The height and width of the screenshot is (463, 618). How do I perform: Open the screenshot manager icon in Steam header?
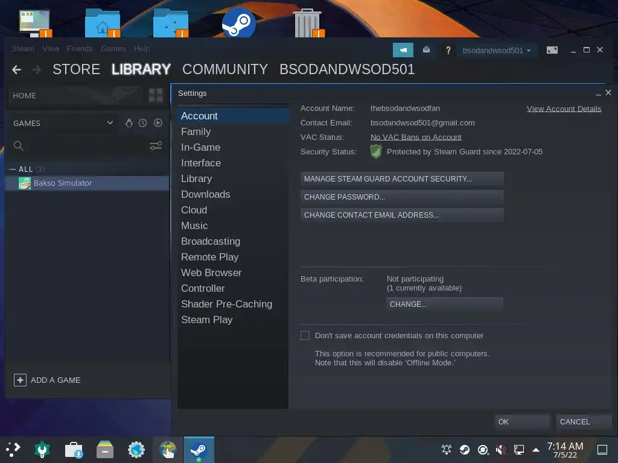click(x=552, y=50)
